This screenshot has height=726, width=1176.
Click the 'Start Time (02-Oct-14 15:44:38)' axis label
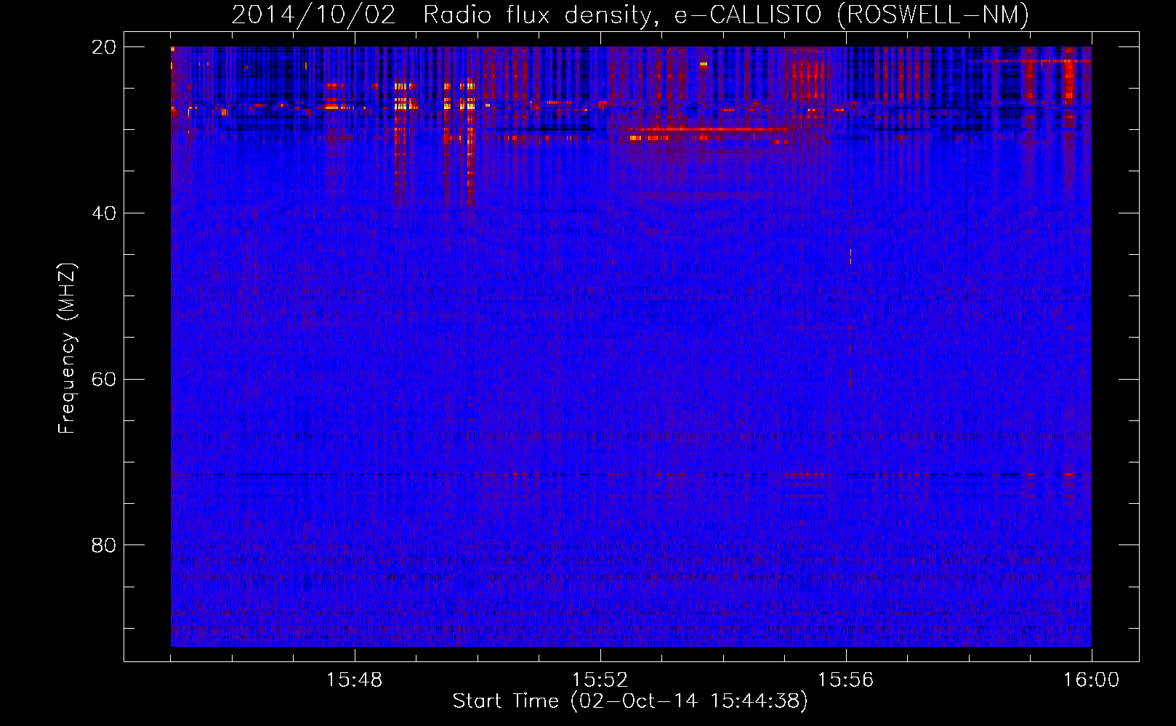[630, 701]
